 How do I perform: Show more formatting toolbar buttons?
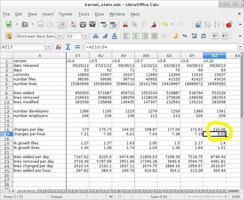[x=240, y=36]
